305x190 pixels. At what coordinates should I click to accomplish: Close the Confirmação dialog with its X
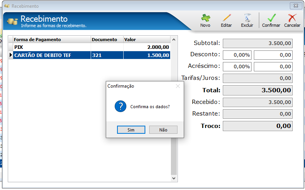pyautogui.click(x=178, y=86)
